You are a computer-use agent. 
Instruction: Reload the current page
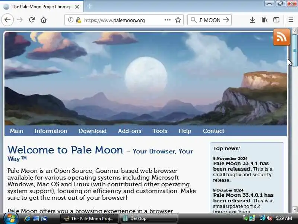[x=32, y=20]
